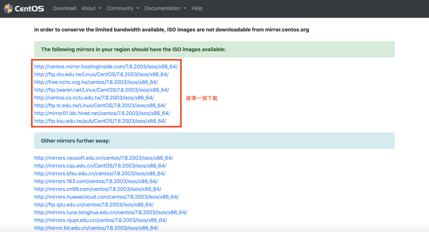Screen dimensions: 429x232
Task: Visit the mirrors.163.com mirror link
Action: tap(96, 181)
